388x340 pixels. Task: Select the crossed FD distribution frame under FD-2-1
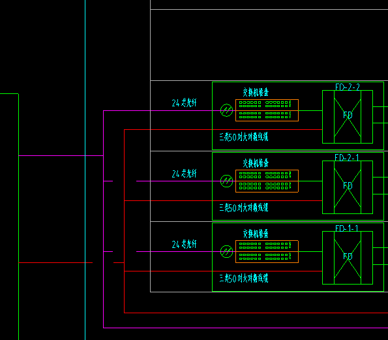tap(348, 187)
